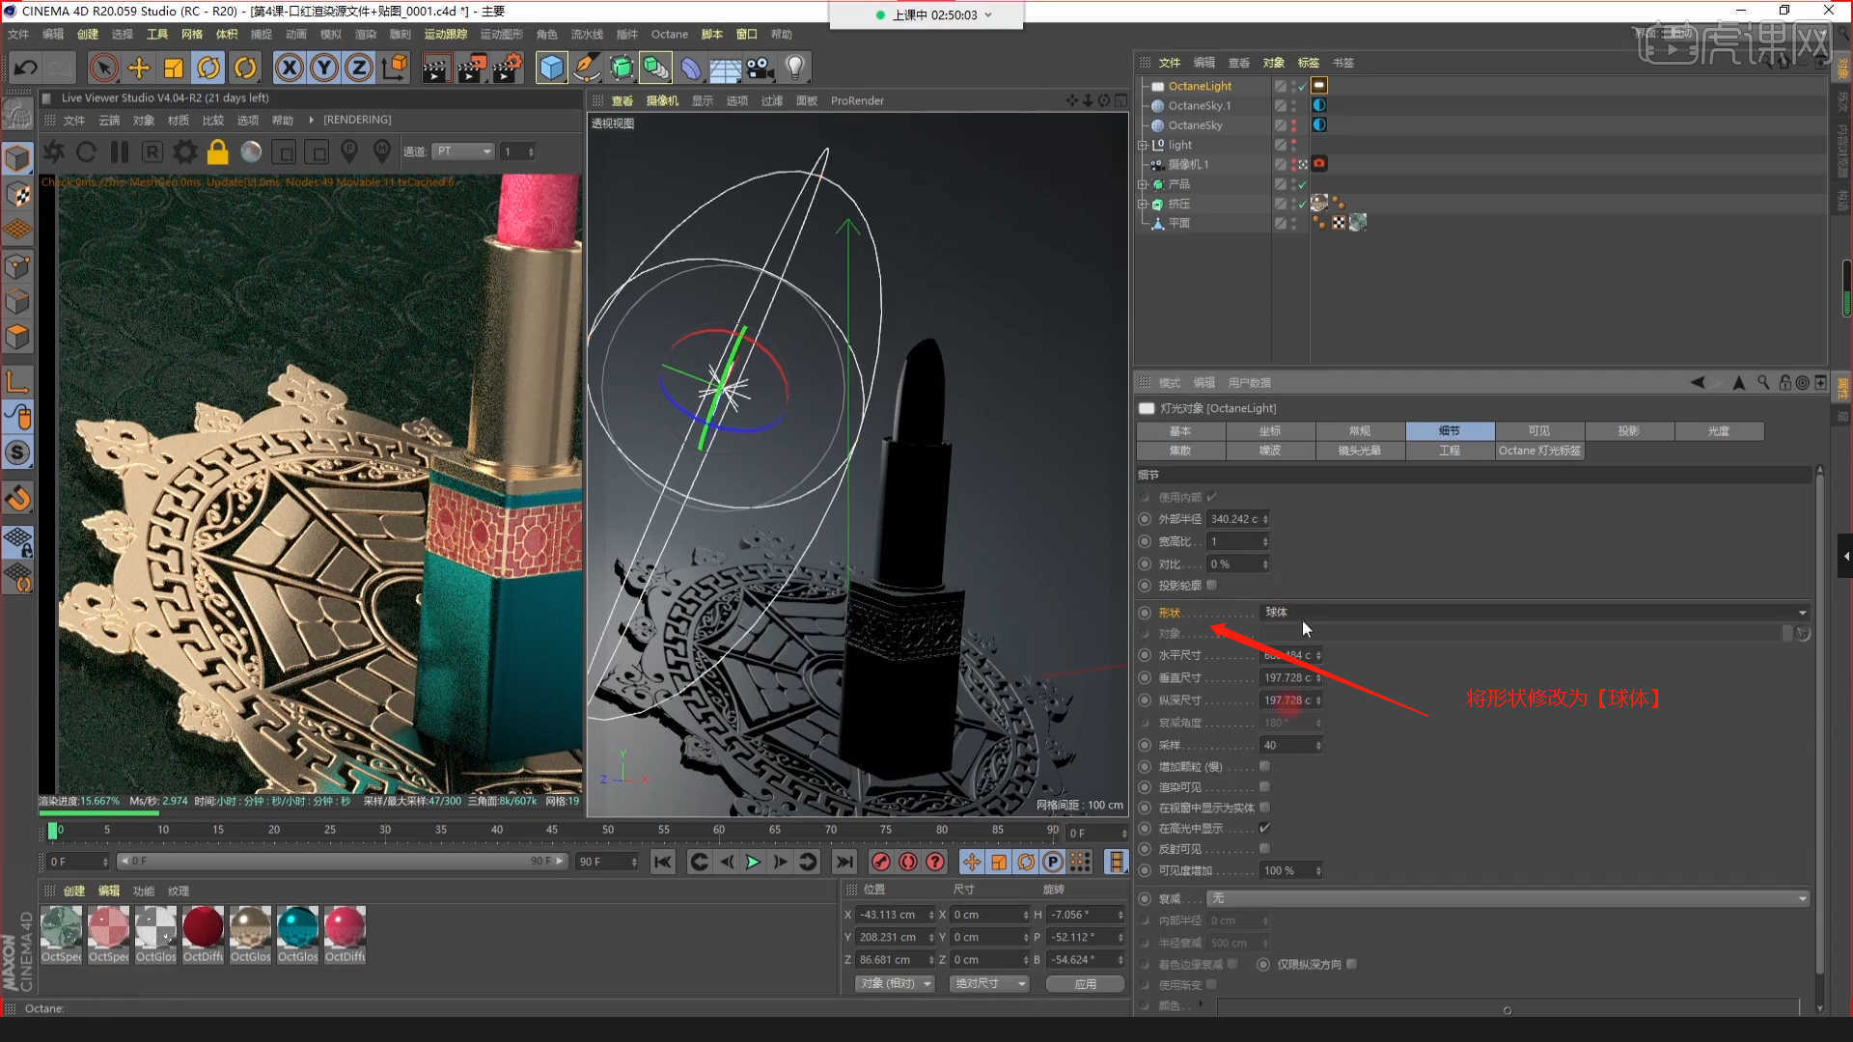
Task: Lock the Z axis button
Action: [359, 68]
